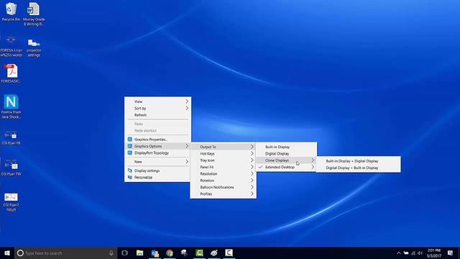Open Task View from the taskbar
This screenshot has width=460, height=259.
pos(124,253)
